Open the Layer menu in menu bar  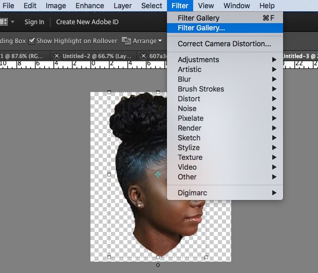[122, 6]
